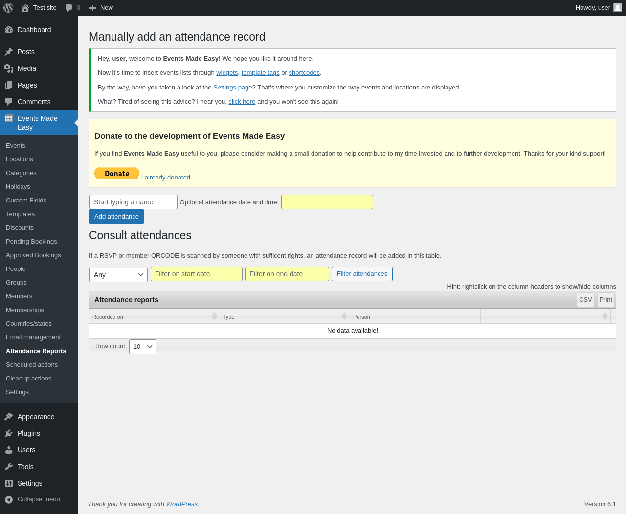This screenshot has width=626, height=514.
Task: Open Cleanup actions submenu item
Action: tap(28, 379)
